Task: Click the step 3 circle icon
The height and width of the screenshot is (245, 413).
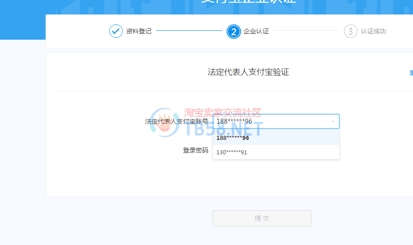Action: click(x=351, y=31)
